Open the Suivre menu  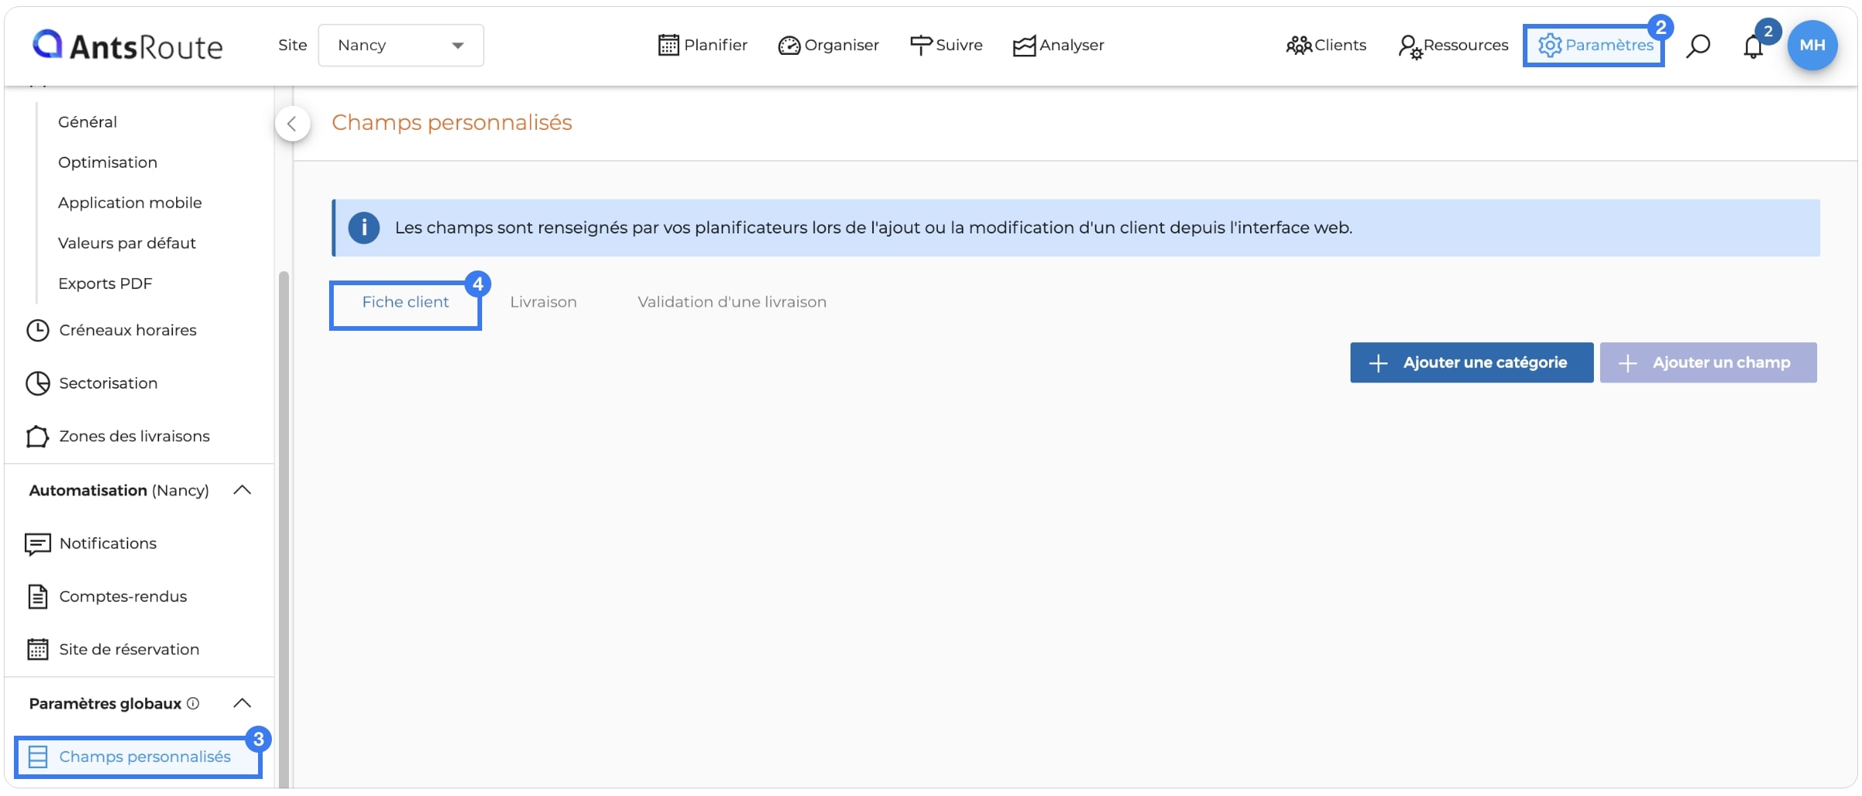pyautogui.click(x=946, y=45)
